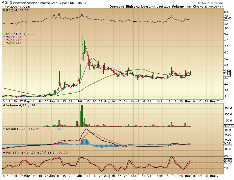Click the green MA(50) 2.67 legend entry
The width and height of the screenshot is (234, 180).
pyautogui.click(x=12, y=43)
